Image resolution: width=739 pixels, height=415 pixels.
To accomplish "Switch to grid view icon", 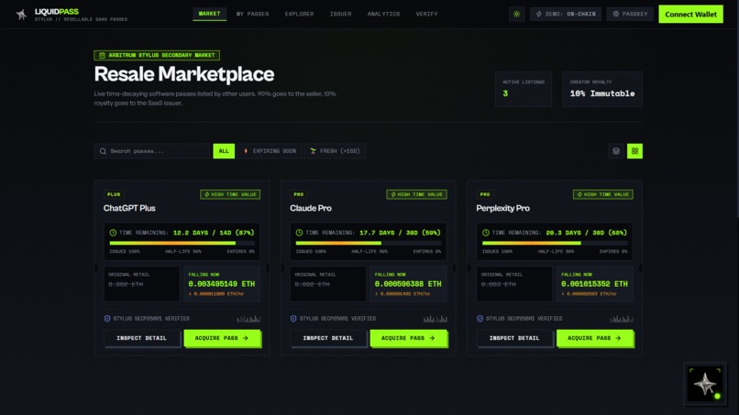I will [x=634, y=151].
